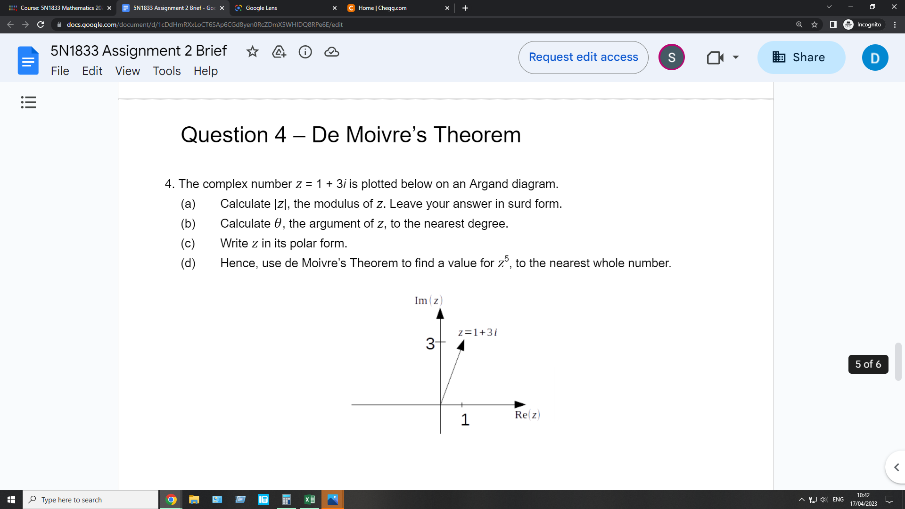Check the cloud document status icon
The height and width of the screenshot is (509, 905).
tap(332, 52)
